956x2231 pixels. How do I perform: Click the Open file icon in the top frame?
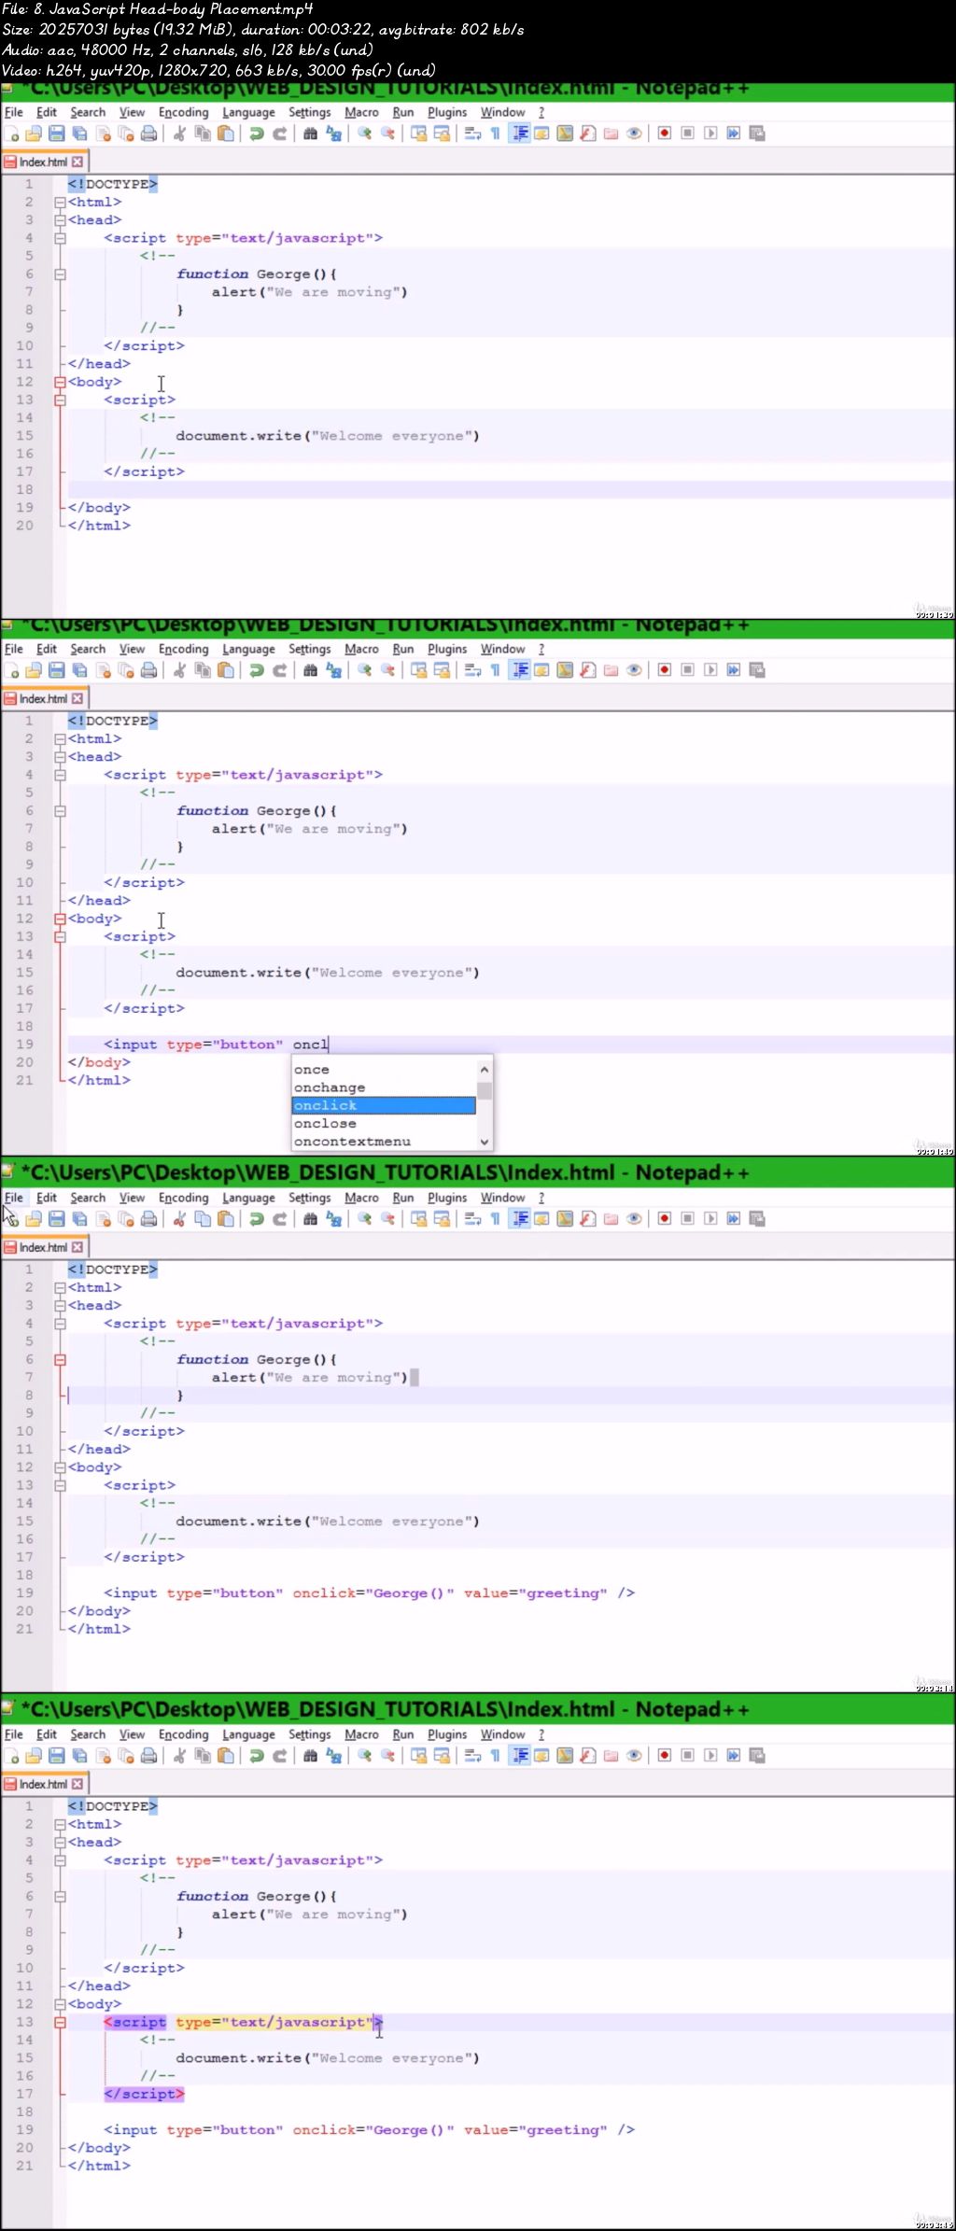click(x=34, y=133)
